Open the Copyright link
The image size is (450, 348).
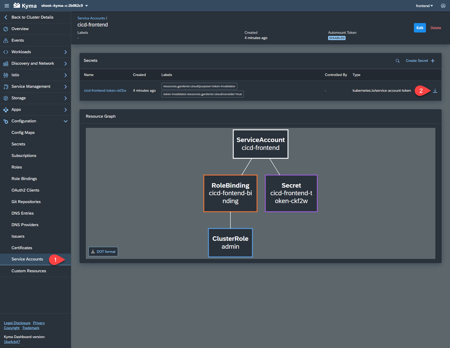[12, 328]
